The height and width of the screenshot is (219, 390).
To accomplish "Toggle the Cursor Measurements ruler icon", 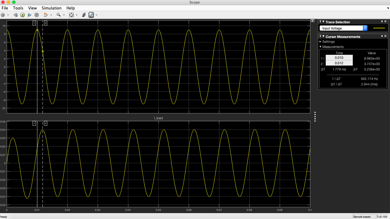I will click(91, 15).
